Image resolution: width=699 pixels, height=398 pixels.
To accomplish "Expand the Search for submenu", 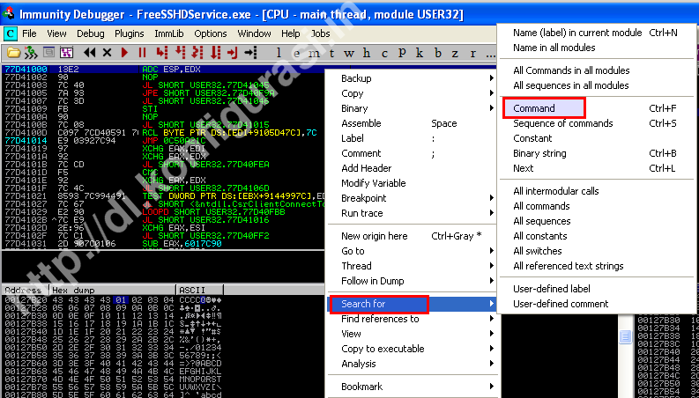I will pos(413,304).
